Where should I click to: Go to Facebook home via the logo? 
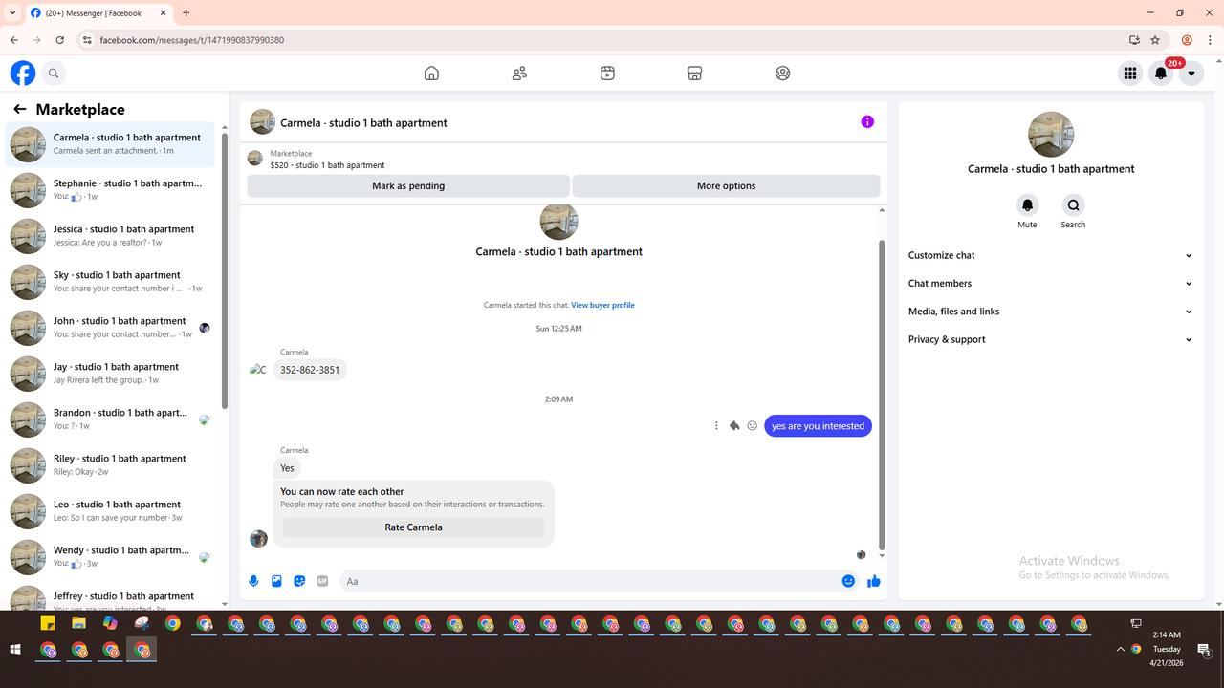(x=23, y=73)
